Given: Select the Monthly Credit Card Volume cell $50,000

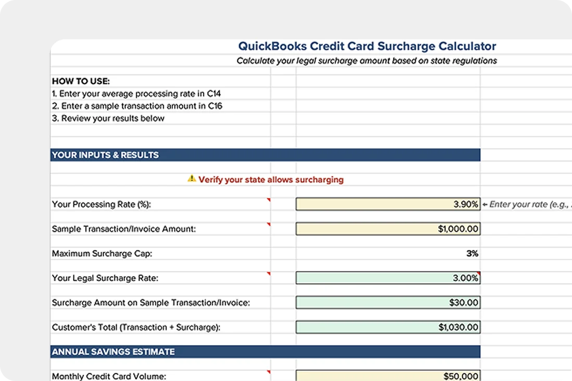Looking at the screenshot, I should pyautogui.click(x=388, y=375).
